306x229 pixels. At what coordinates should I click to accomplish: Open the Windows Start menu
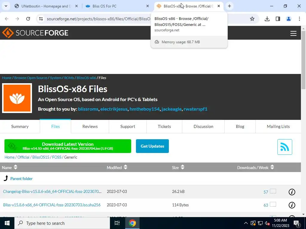coord(7,223)
